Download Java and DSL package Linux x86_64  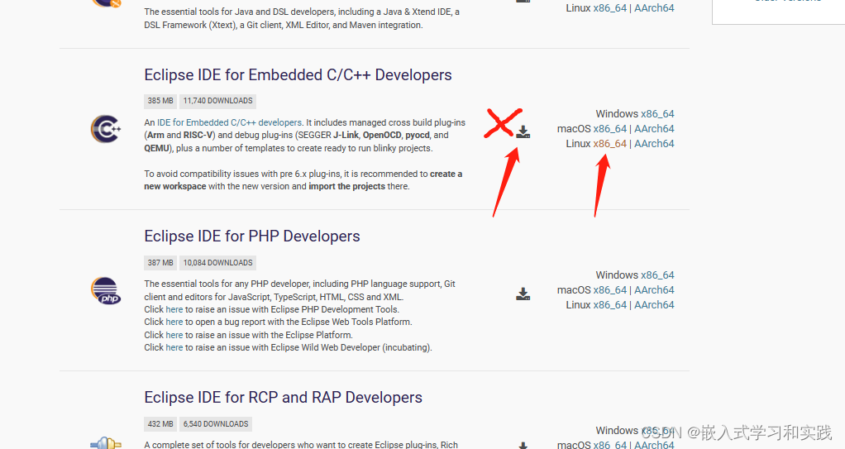[x=610, y=8]
